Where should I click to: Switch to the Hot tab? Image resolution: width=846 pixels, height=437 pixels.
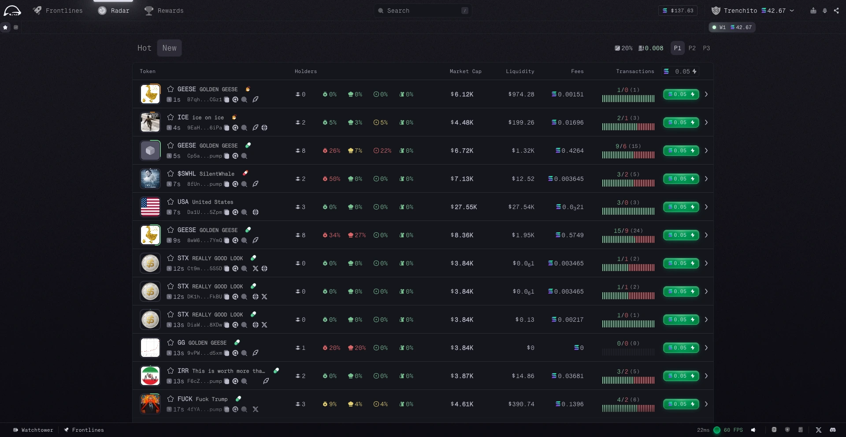(x=144, y=48)
